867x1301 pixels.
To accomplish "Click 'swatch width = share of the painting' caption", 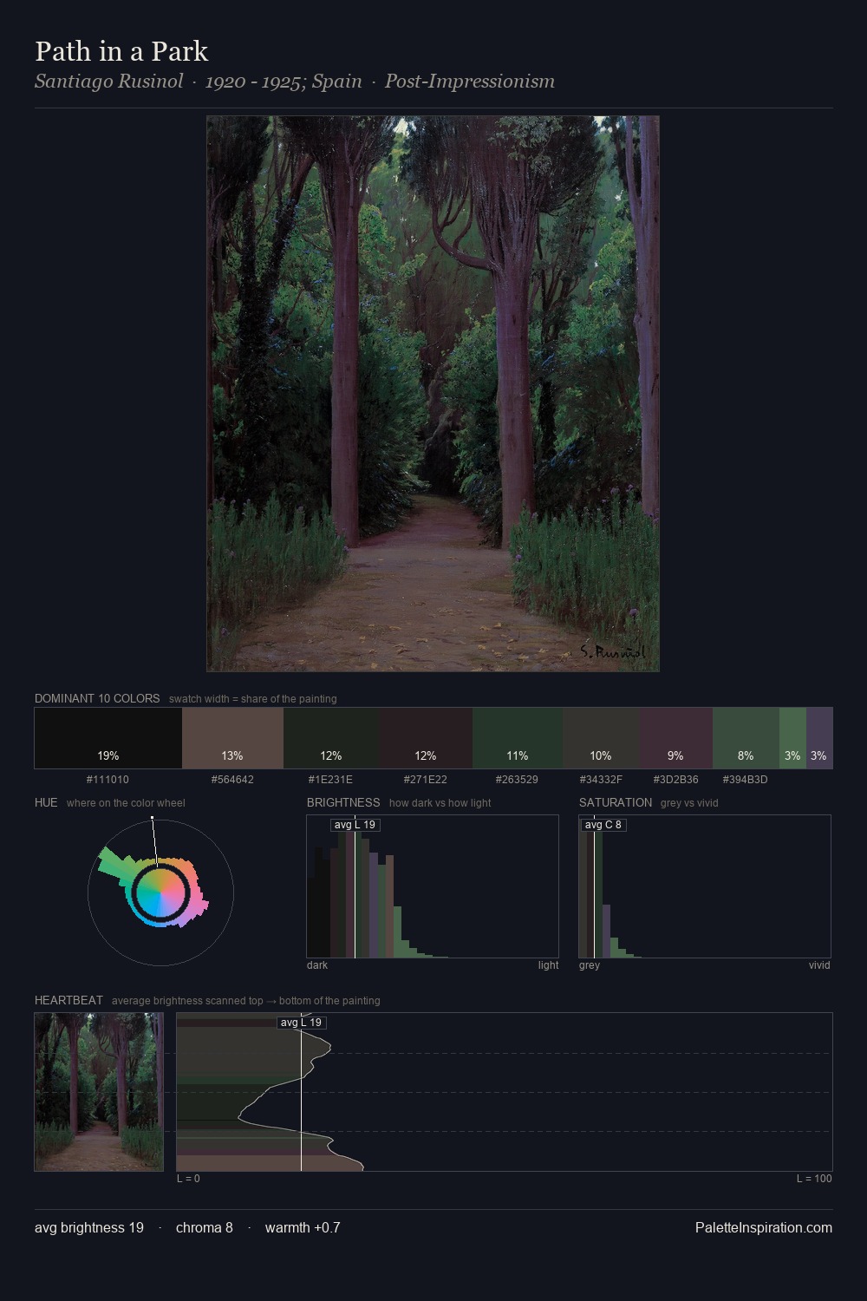I will (253, 699).
